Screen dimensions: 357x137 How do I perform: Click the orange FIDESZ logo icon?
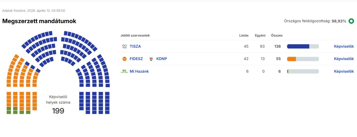point(124,59)
